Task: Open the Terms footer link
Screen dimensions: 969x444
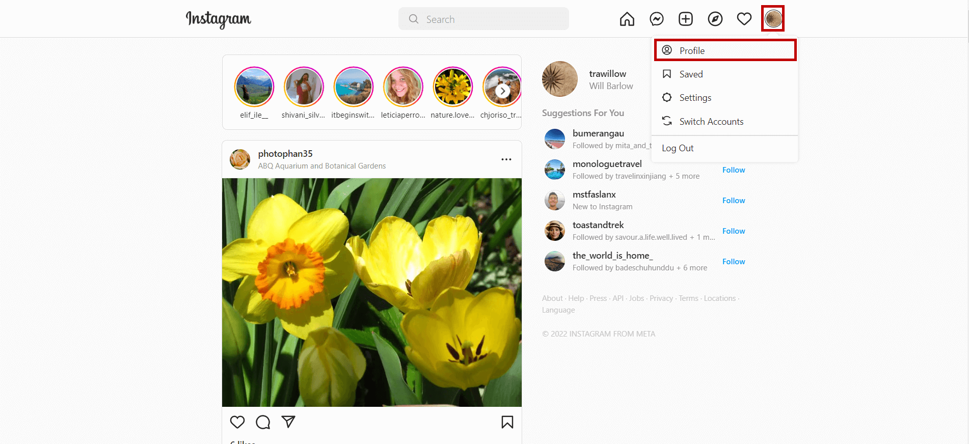Action: coord(688,298)
